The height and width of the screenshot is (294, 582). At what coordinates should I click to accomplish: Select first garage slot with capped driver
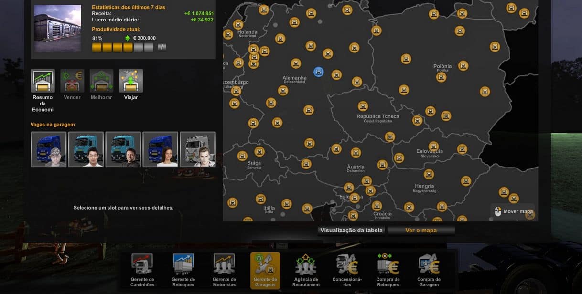pyautogui.click(x=49, y=149)
